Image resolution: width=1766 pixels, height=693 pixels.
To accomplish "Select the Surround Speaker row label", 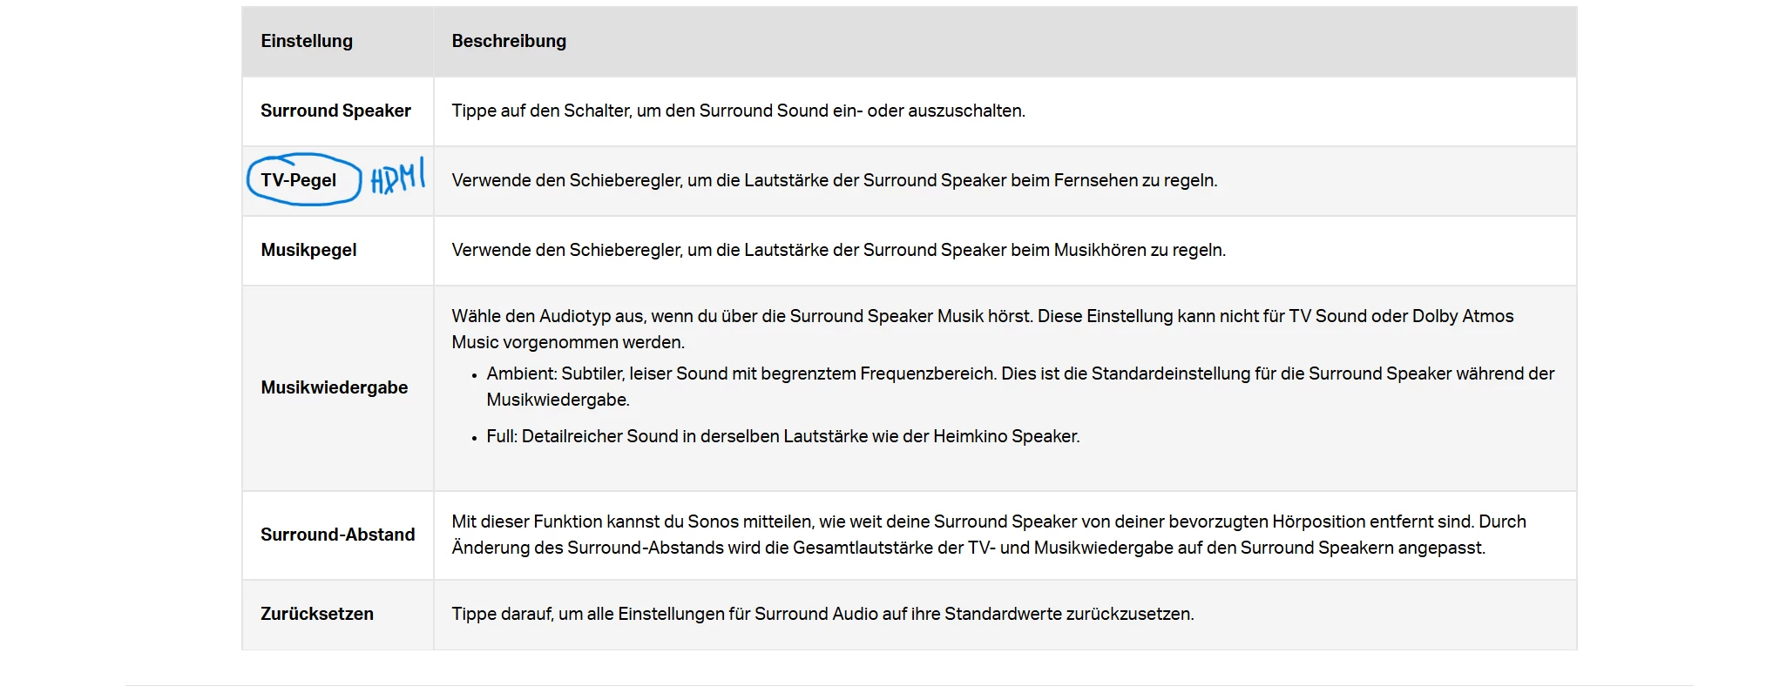I will 335,111.
